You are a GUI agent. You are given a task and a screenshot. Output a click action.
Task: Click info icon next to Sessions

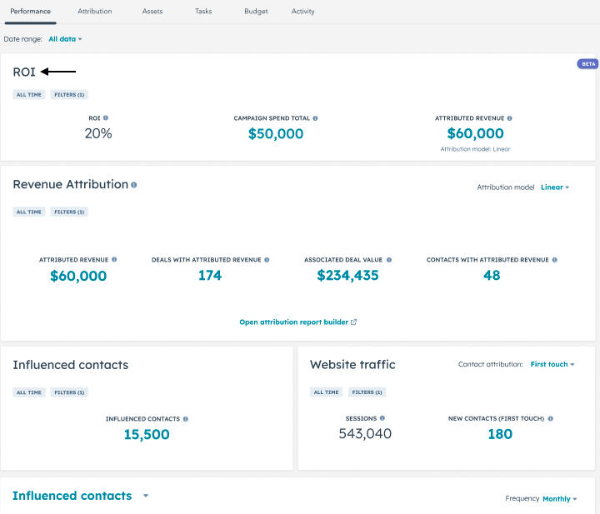(382, 418)
